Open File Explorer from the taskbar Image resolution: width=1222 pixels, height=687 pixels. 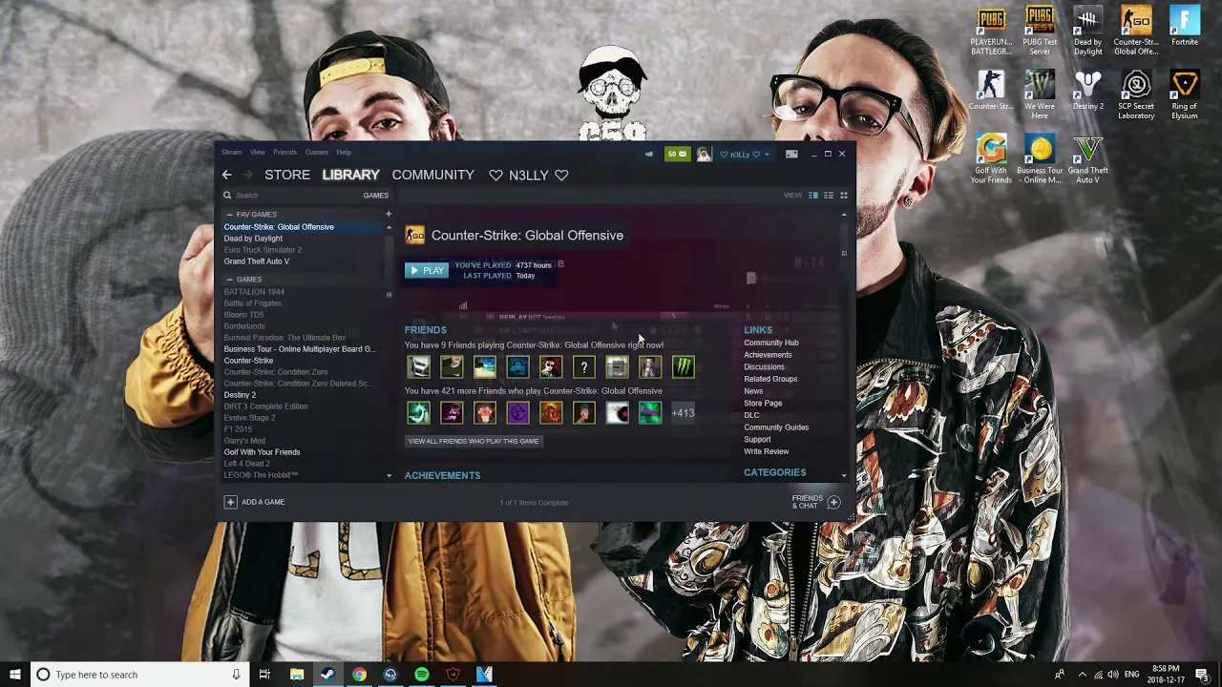(297, 675)
